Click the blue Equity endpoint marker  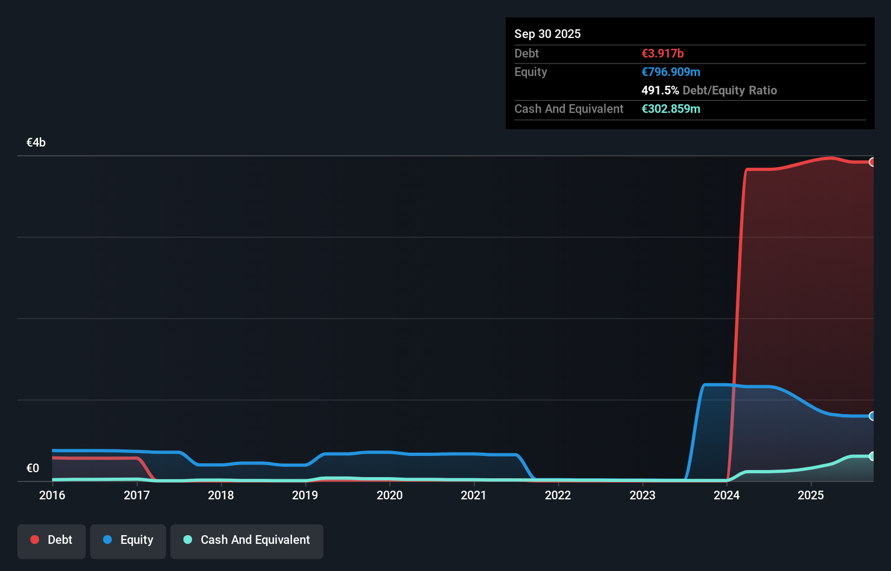coord(872,416)
